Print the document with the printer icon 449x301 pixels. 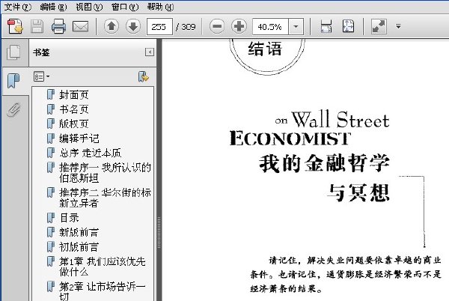[x=58, y=27]
